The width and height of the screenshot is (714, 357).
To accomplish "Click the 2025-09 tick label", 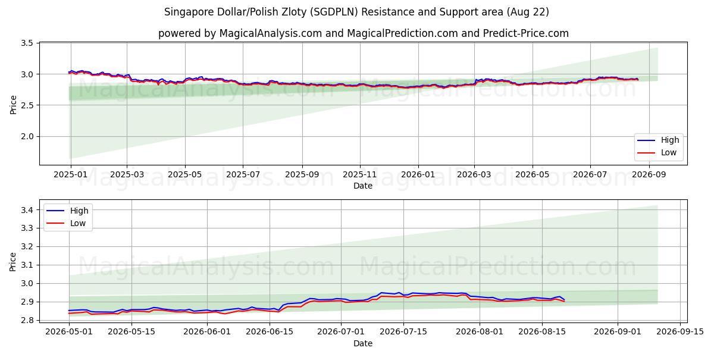I will (301, 174).
